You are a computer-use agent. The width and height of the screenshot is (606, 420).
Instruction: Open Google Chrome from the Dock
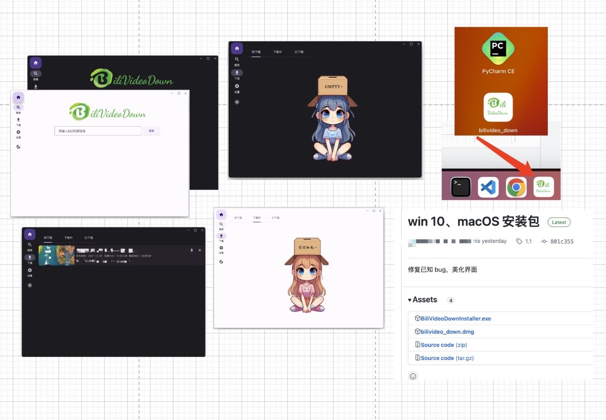(516, 187)
